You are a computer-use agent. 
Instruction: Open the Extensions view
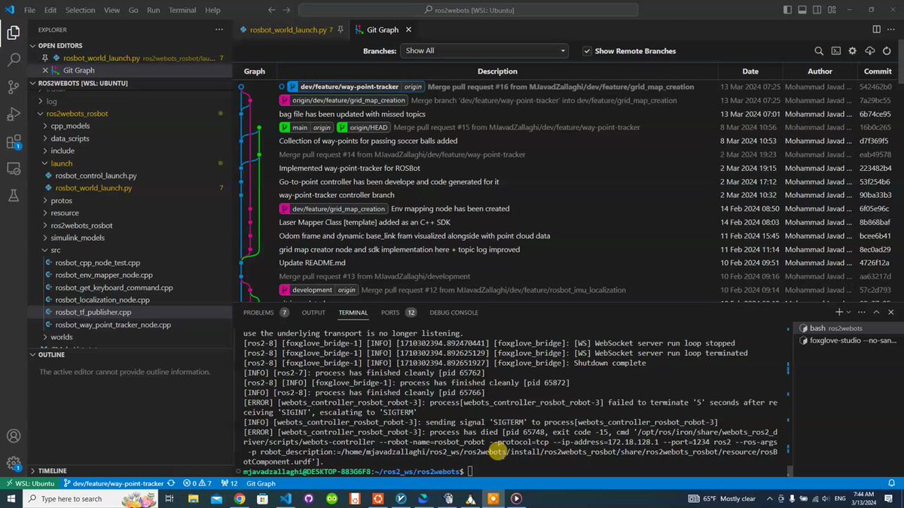(x=14, y=141)
